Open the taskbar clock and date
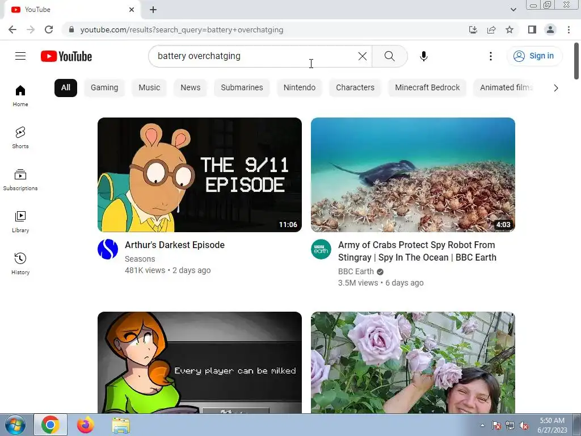 552,425
